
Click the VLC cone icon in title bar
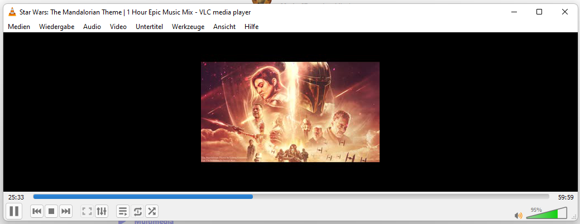click(x=12, y=12)
